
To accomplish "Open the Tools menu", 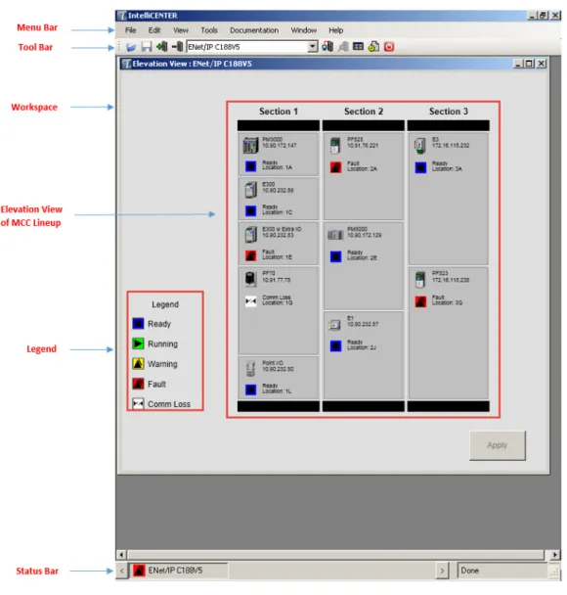I will coord(209,30).
